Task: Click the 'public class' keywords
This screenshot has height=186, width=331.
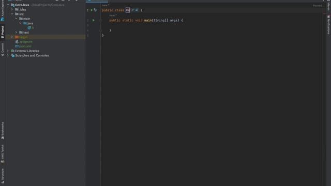Action: tap(113, 10)
